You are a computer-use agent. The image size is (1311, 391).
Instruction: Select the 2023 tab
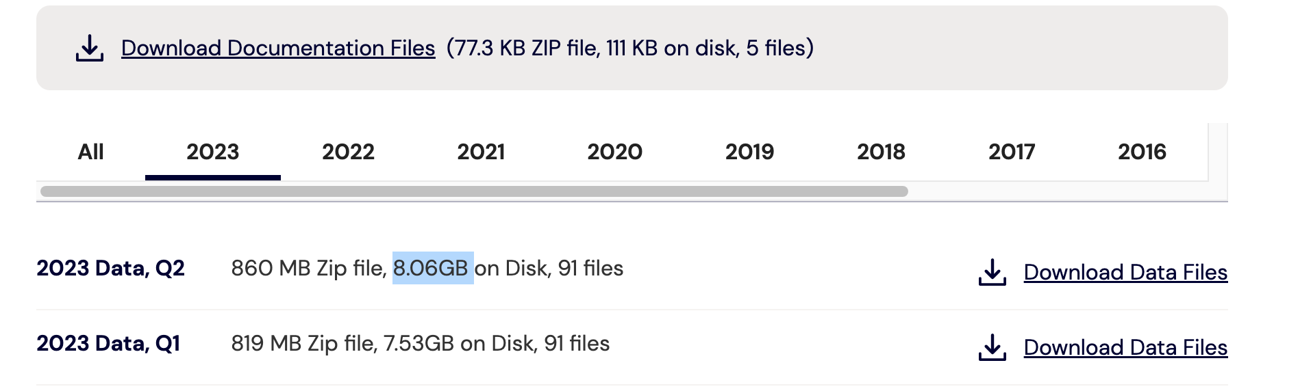click(x=213, y=152)
